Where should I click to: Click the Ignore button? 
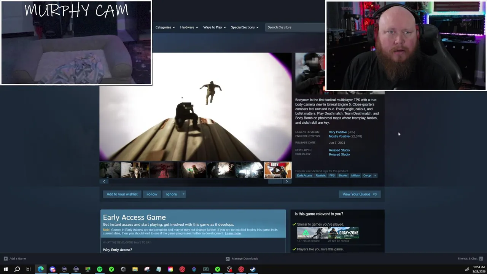pos(171,194)
